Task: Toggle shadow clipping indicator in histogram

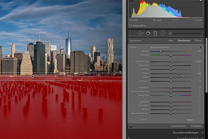Action: tap(131, 1)
